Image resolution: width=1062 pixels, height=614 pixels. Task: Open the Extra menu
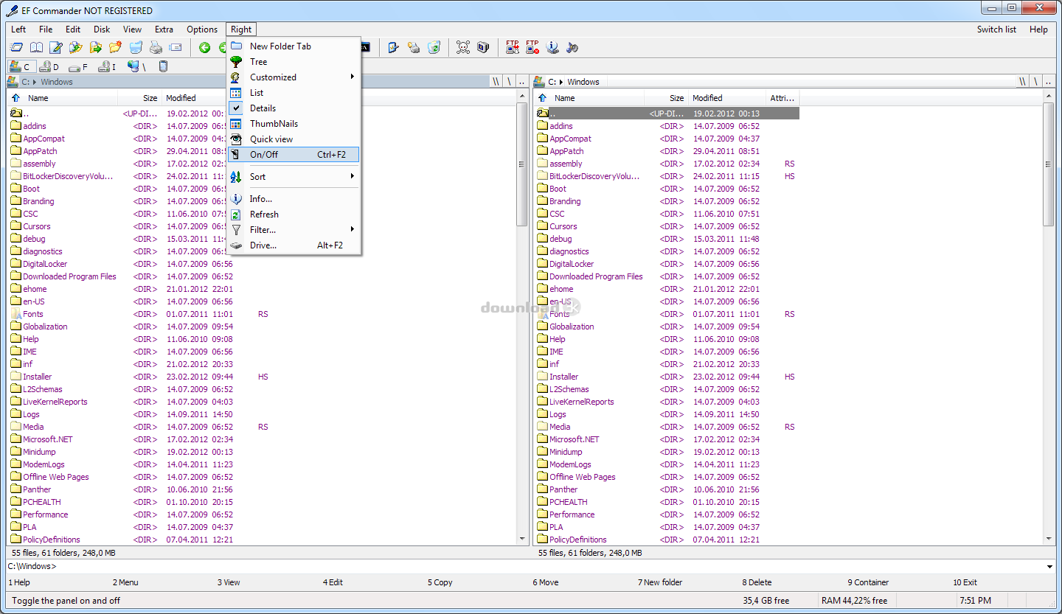point(164,29)
